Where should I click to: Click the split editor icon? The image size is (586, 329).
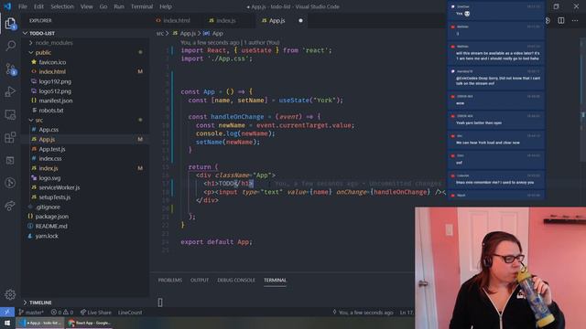[x=561, y=20]
